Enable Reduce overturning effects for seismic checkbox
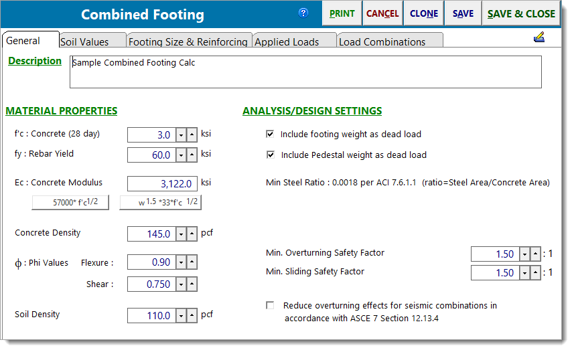The image size is (572, 350). [270, 305]
